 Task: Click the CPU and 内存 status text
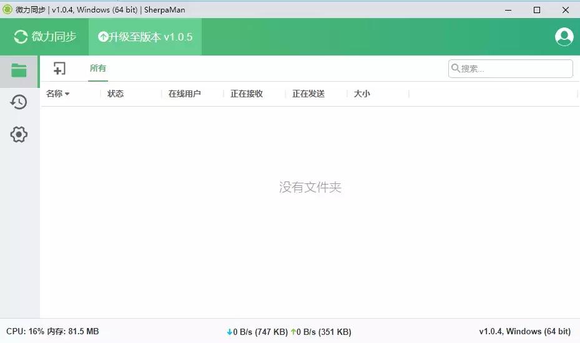(x=52, y=331)
